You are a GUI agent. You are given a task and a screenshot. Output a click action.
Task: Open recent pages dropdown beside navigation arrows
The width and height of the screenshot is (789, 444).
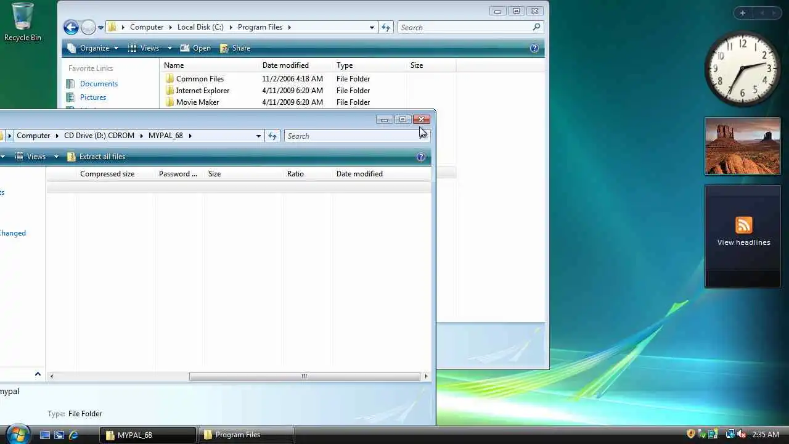pos(100,28)
